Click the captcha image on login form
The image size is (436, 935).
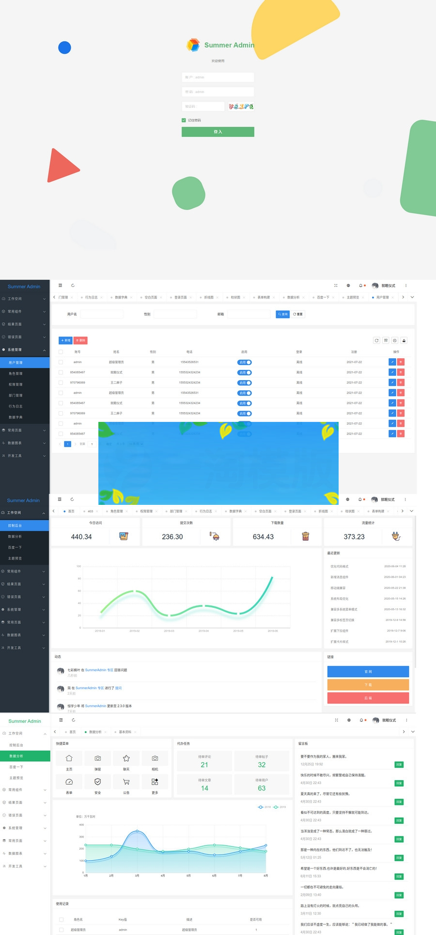pyautogui.click(x=241, y=106)
